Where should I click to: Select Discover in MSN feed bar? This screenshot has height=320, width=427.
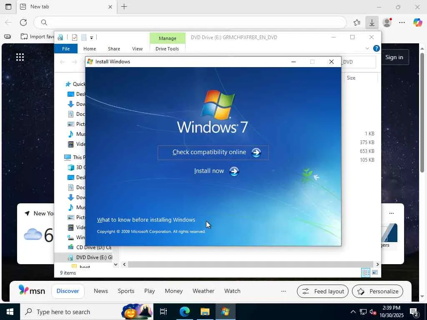(x=68, y=291)
